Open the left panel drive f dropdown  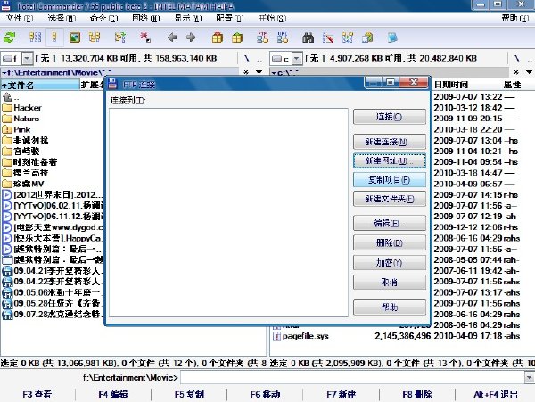click(x=27, y=59)
